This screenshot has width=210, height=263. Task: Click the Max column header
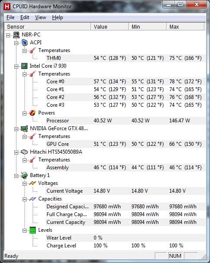tap(185, 26)
